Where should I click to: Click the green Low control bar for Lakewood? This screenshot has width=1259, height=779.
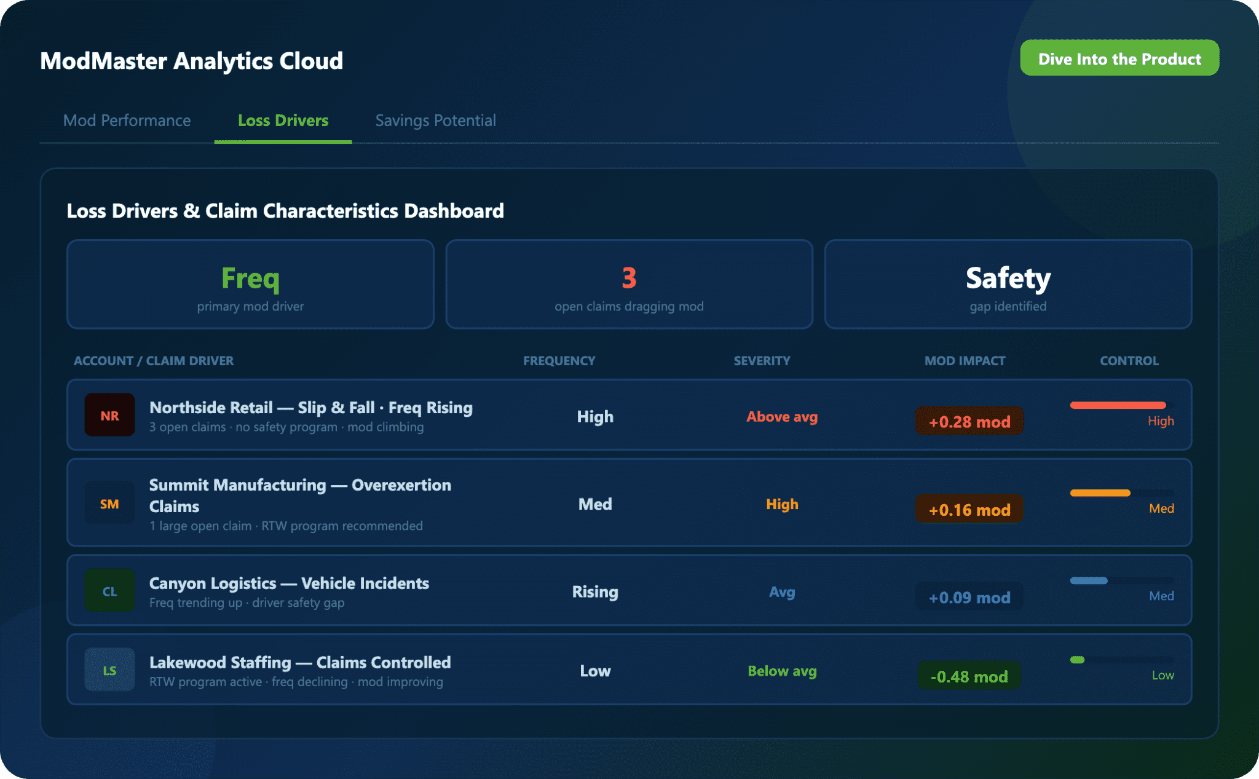pos(1078,660)
